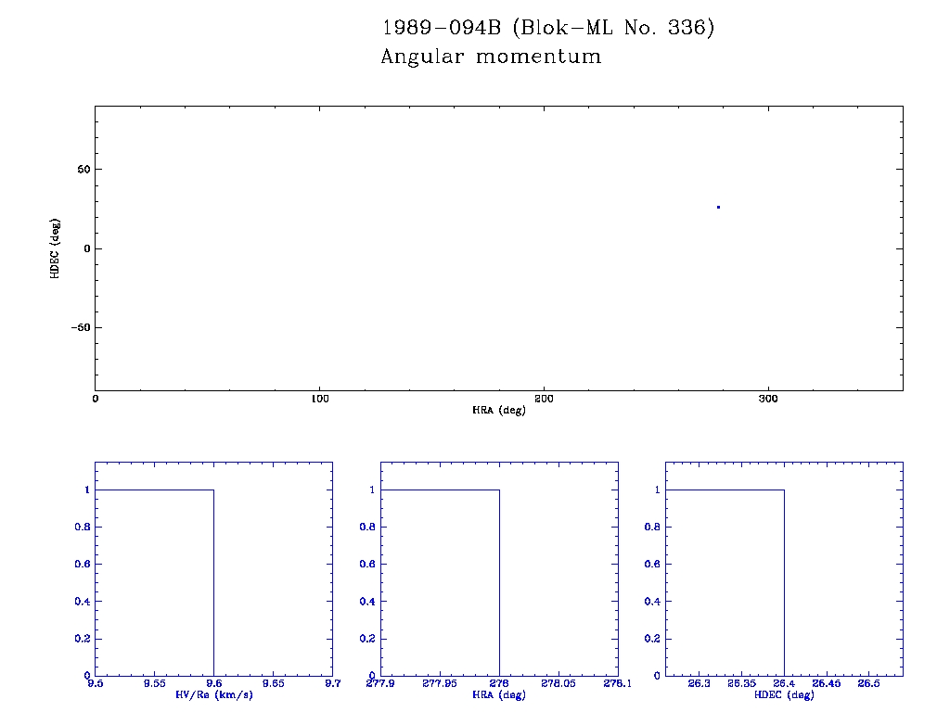Click the '277.95' tick label in the HRA histogram
Screen dimensions: 950x712
coord(440,684)
